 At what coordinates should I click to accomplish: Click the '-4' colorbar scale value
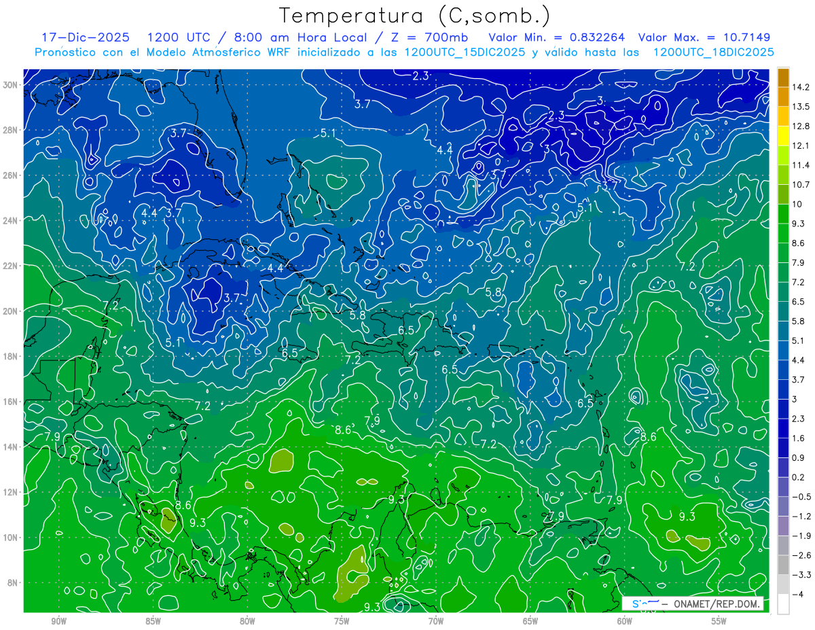(x=798, y=595)
